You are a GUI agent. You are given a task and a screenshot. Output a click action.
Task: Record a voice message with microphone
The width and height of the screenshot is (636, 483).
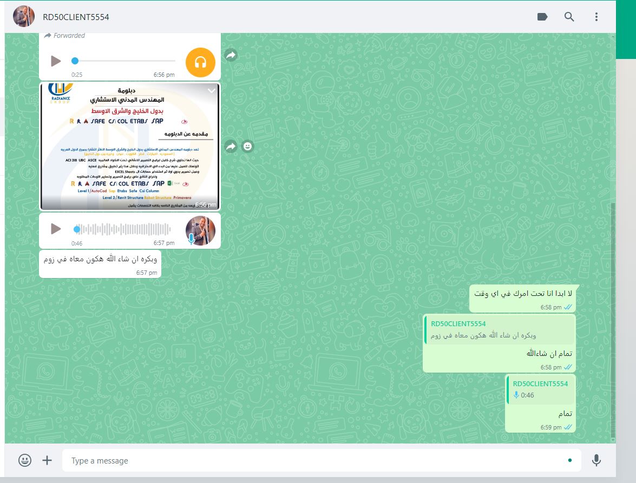(596, 460)
